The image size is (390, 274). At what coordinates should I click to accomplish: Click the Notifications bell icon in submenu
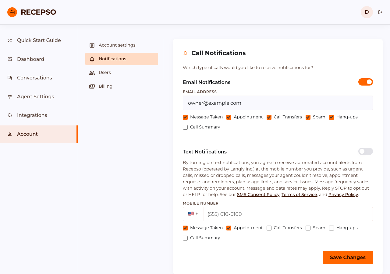[x=92, y=59]
